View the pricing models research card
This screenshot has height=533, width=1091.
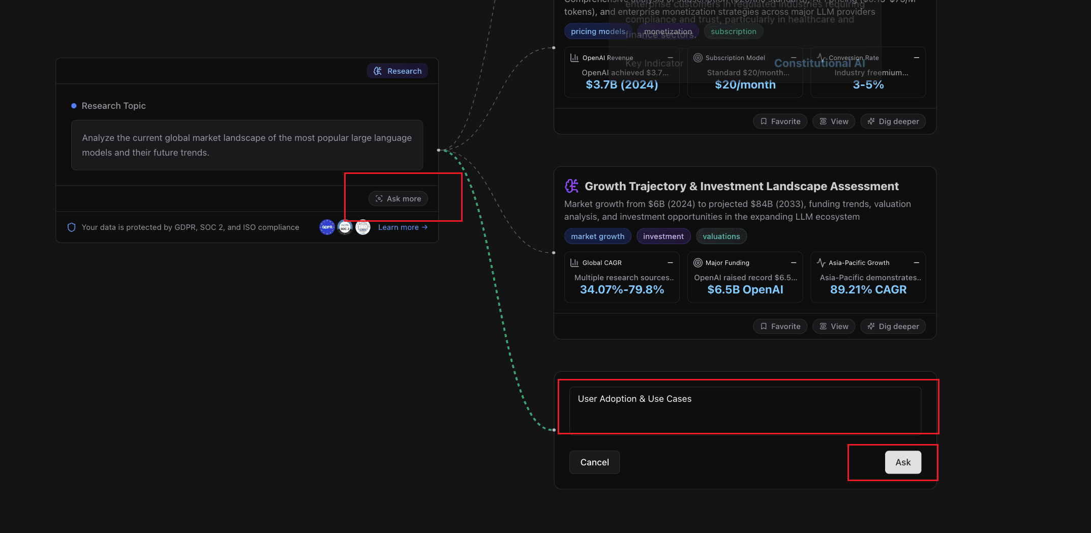click(834, 122)
